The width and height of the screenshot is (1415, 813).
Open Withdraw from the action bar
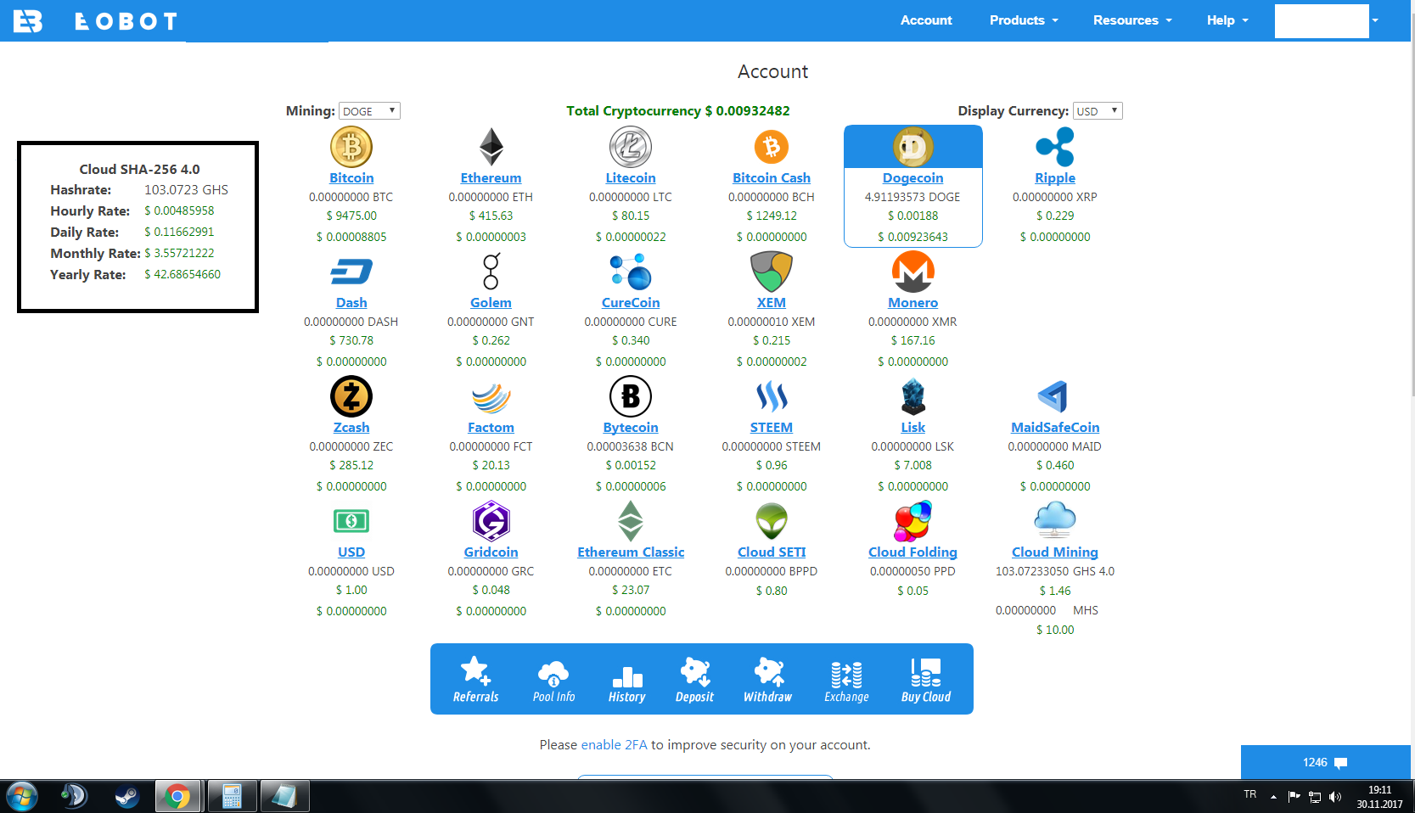coord(768,679)
